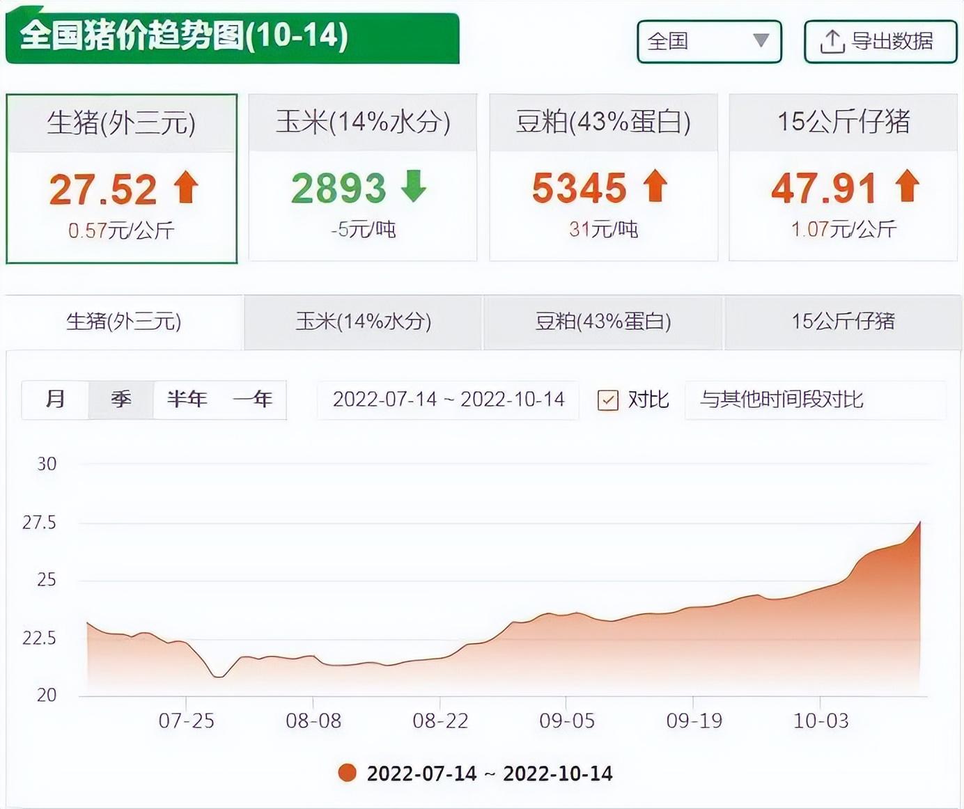
Task: Click the 07-25 x-axis label
Action: (186, 721)
